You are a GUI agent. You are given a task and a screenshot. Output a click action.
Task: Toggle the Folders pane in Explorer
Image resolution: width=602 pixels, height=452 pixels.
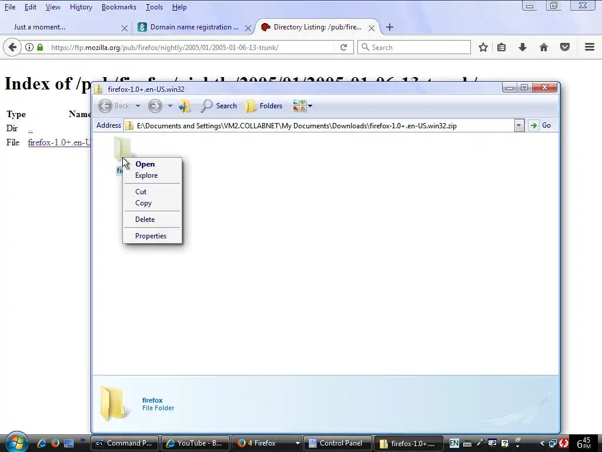264,106
